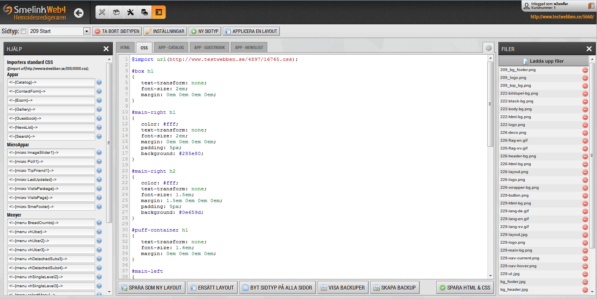The width and height of the screenshot is (597, 299).
Task: Click the Ladda upp filer button
Action: coord(544,61)
